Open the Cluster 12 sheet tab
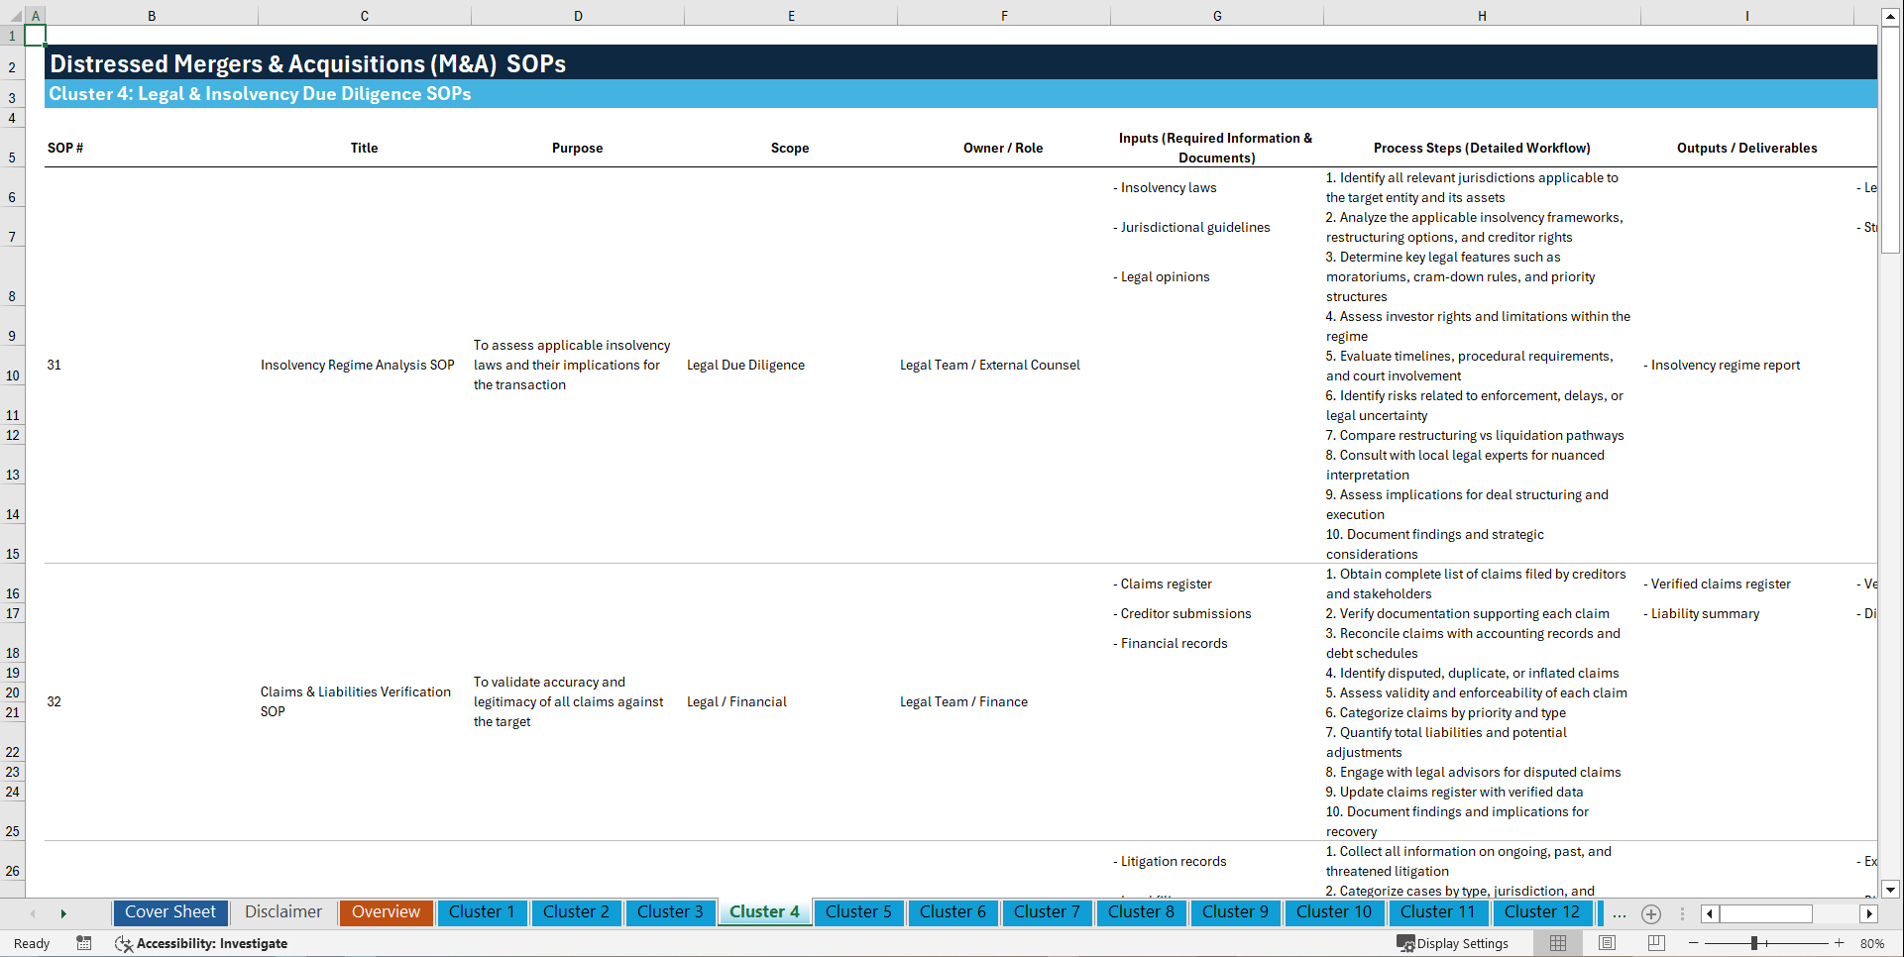This screenshot has height=957, width=1904. (1542, 911)
